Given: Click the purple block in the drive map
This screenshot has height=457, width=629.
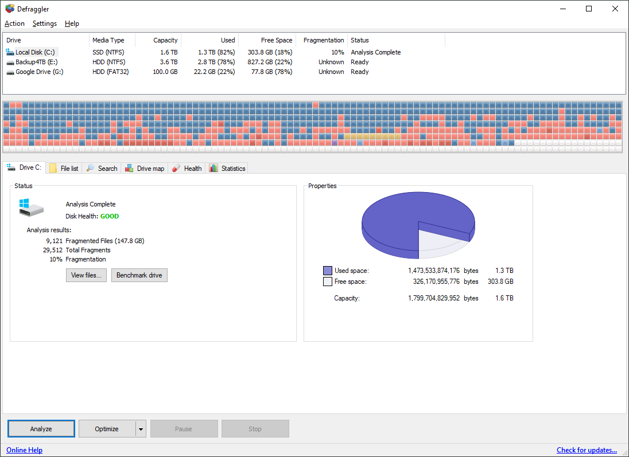Looking at the screenshot, I should coord(335,143).
